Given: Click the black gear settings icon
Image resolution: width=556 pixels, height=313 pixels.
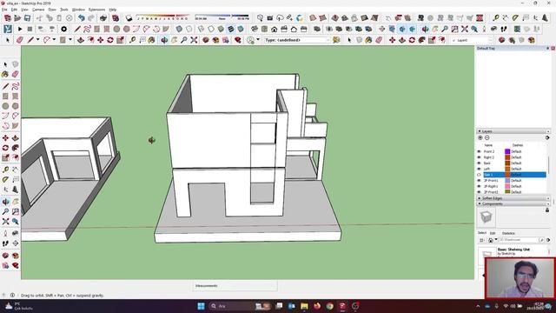Looking at the screenshot, I should (x=63, y=29).
